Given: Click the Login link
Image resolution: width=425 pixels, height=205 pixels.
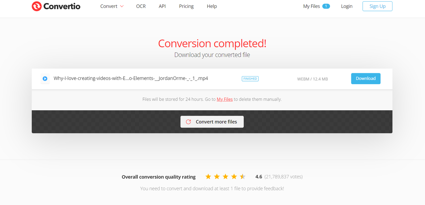Looking at the screenshot, I should (x=347, y=6).
